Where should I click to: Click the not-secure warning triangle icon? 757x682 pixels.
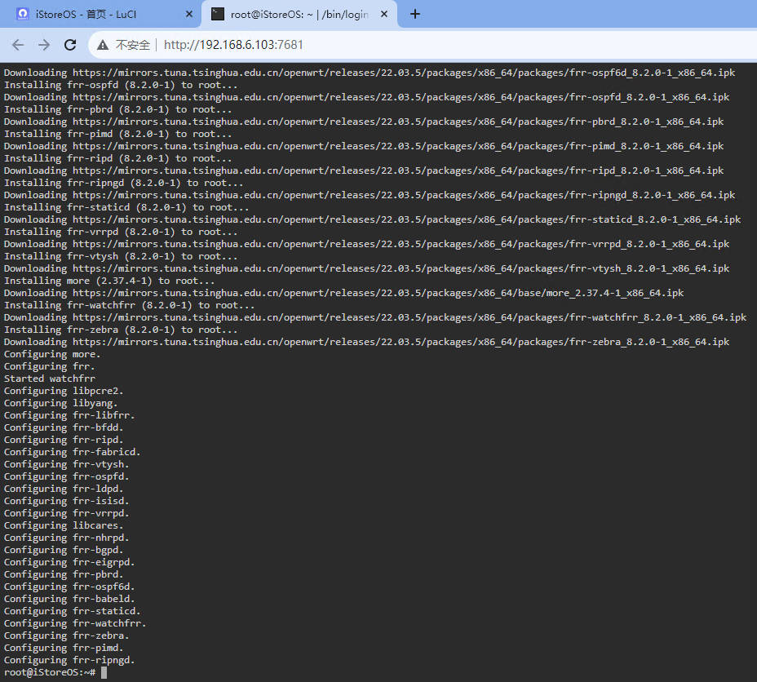click(102, 45)
